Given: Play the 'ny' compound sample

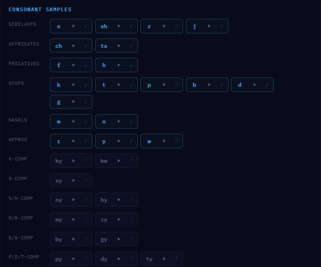Looking at the screenshot, I should click(74, 199).
